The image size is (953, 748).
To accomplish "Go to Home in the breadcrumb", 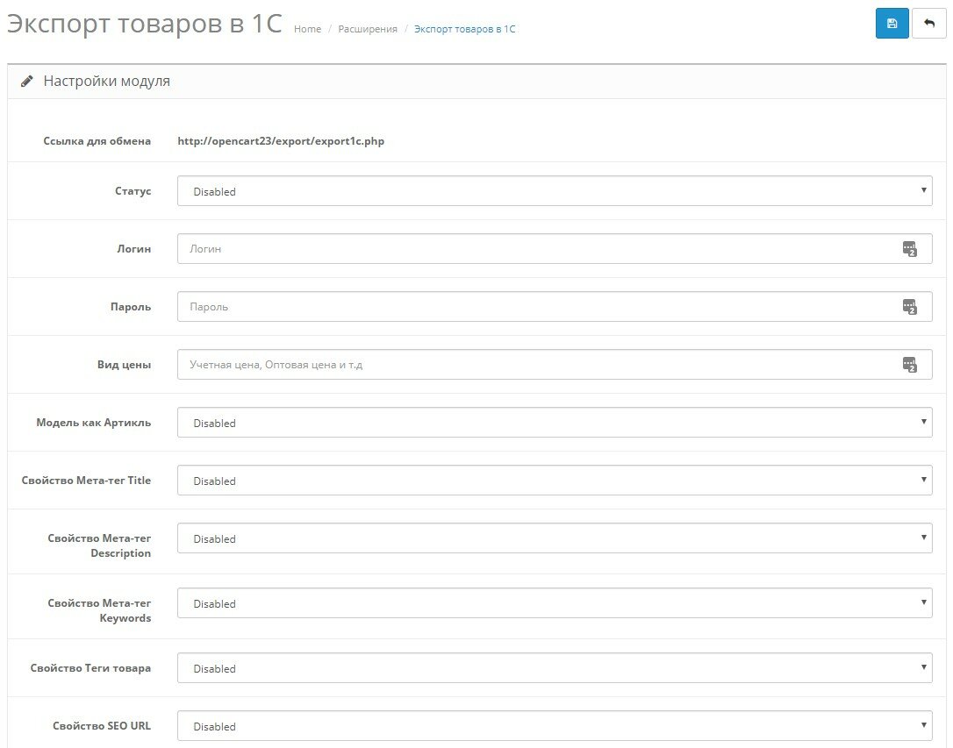I will tap(307, 29).
